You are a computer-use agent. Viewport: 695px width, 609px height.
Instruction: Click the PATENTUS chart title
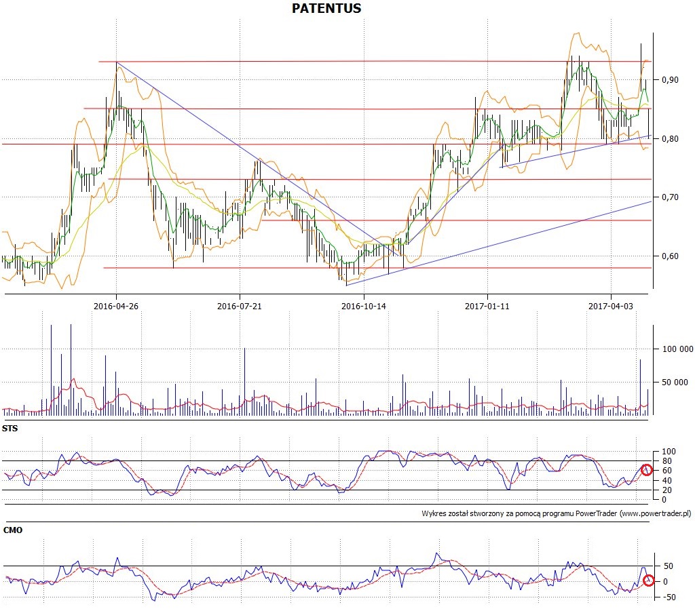point(326,8)
